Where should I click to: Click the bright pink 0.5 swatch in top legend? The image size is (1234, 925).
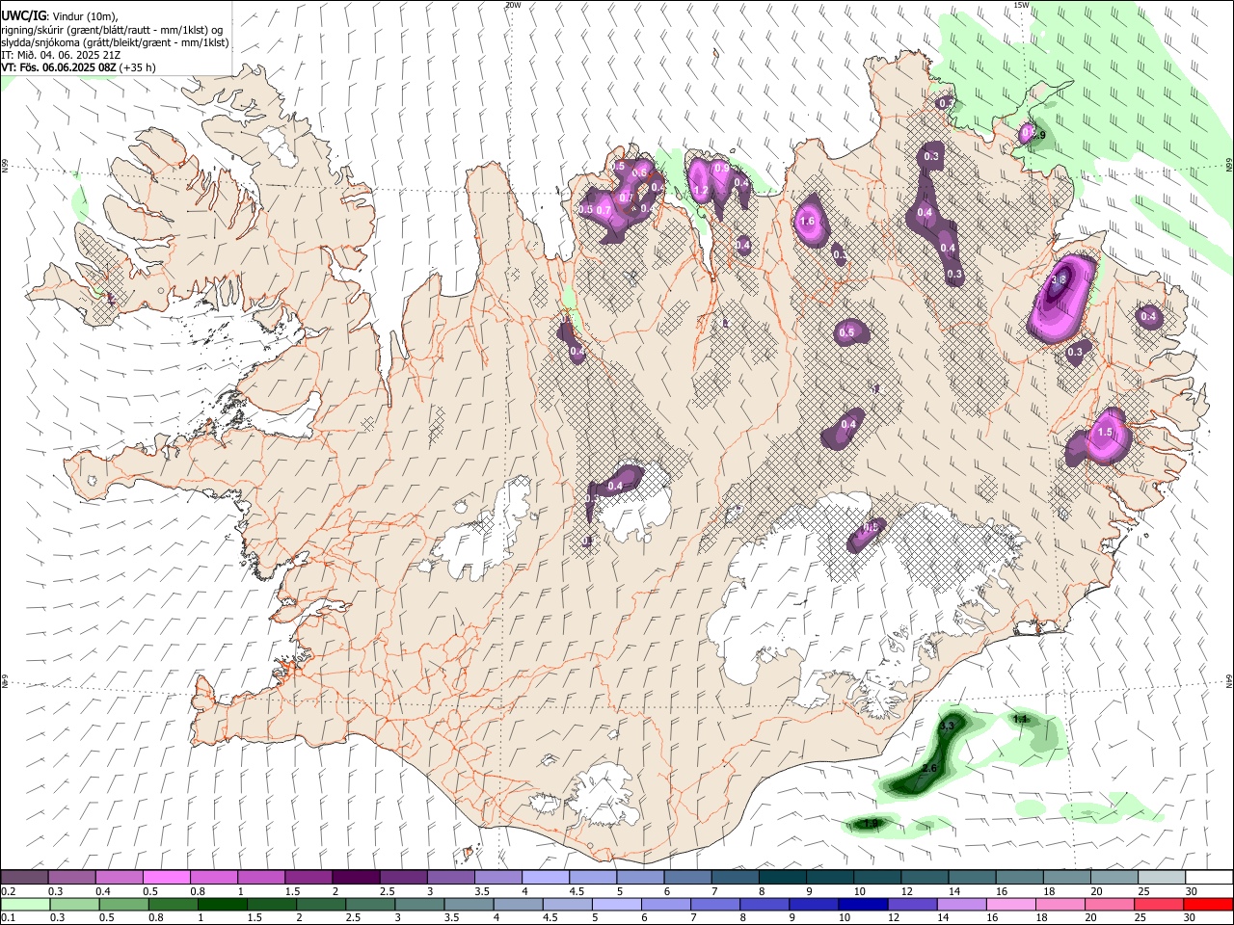click(167, 877)
